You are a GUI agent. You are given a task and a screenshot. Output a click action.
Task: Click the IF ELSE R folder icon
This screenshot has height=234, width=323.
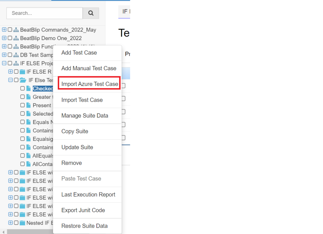coord(22,72)
